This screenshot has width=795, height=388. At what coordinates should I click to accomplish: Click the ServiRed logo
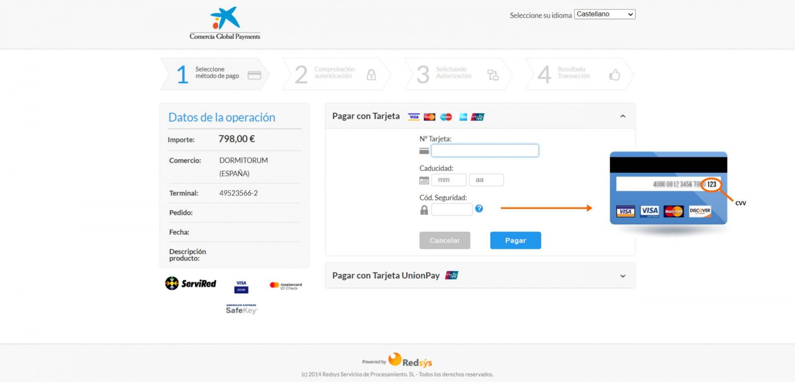click(190, 284)
